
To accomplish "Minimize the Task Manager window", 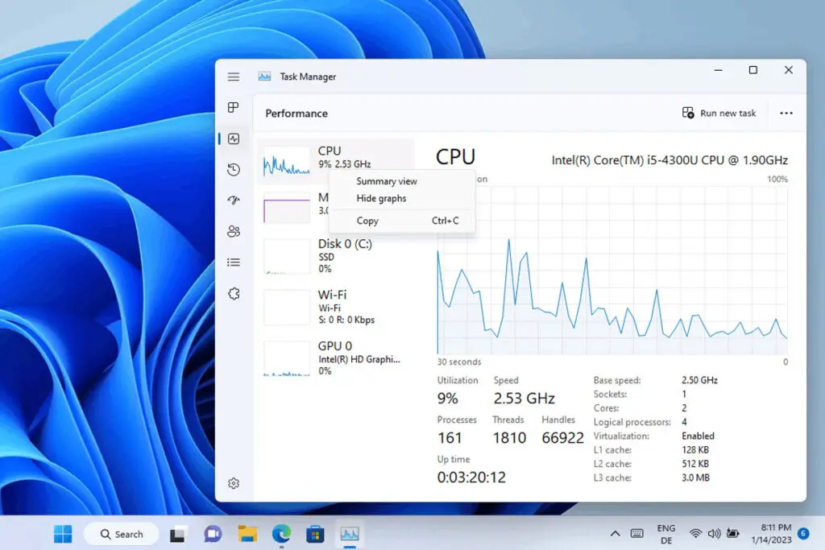I will [x=718, y=70].
